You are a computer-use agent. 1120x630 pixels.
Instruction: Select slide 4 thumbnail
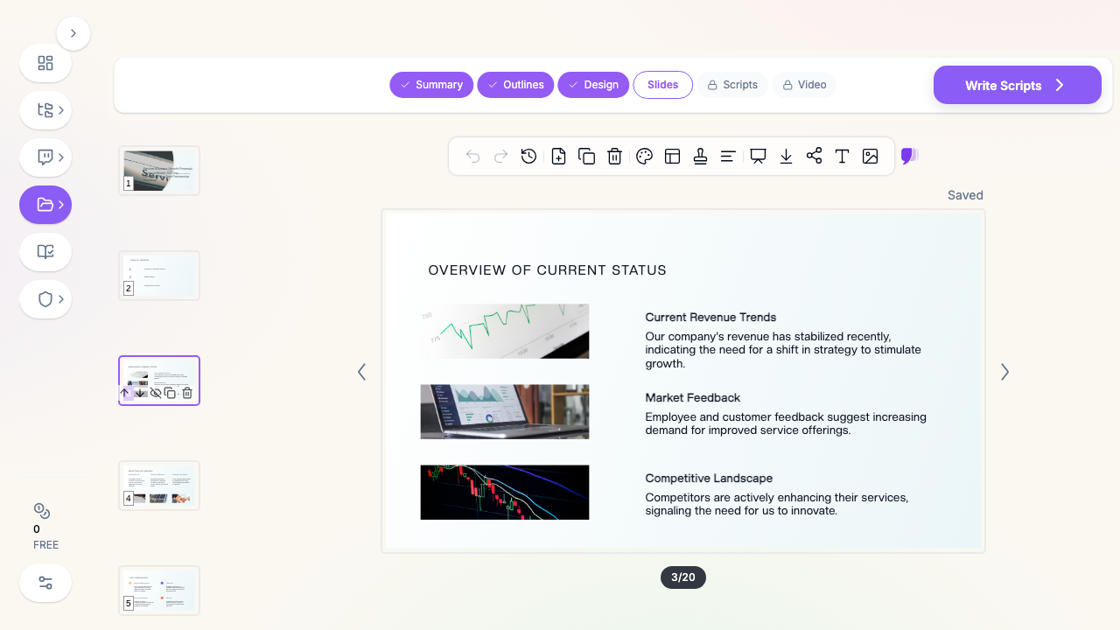159,486
